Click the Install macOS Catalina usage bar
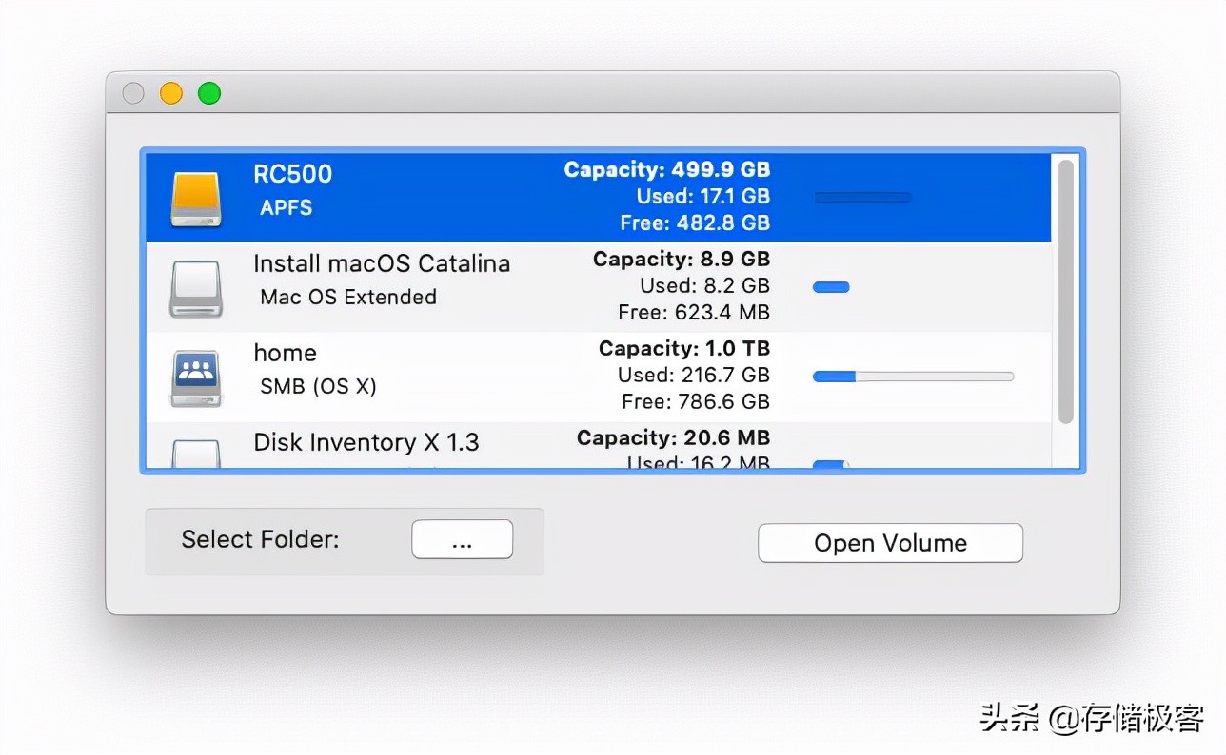Image resolution: width=1226 pixels, height=755 pixels. 831,287
